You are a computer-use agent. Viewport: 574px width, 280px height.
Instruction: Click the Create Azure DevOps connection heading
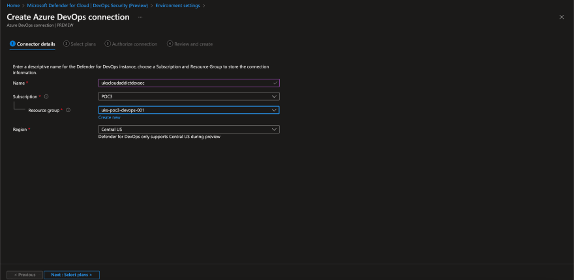68,17
